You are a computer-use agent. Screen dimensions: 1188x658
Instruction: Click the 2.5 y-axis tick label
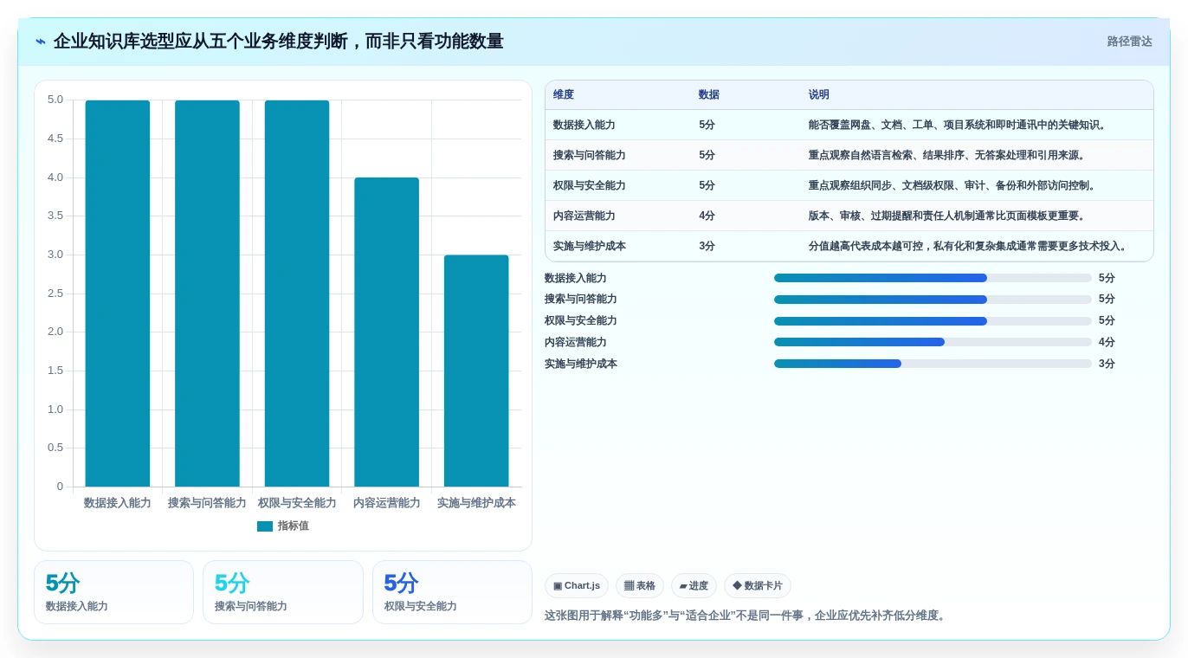[55, 294]
